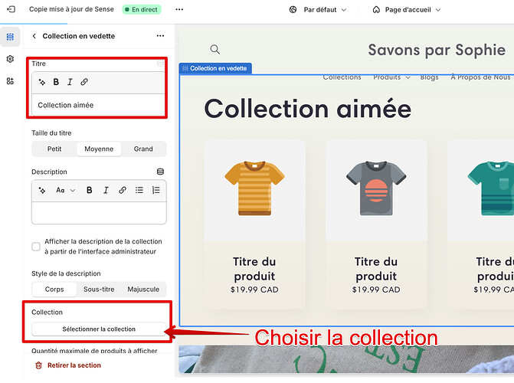Select Corps description style
The width and height of the screenshot is (514, 383).
point(54,290)
